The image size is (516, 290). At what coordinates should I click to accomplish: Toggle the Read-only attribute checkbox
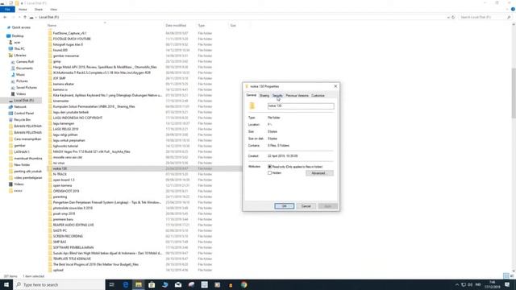(270, 167)
